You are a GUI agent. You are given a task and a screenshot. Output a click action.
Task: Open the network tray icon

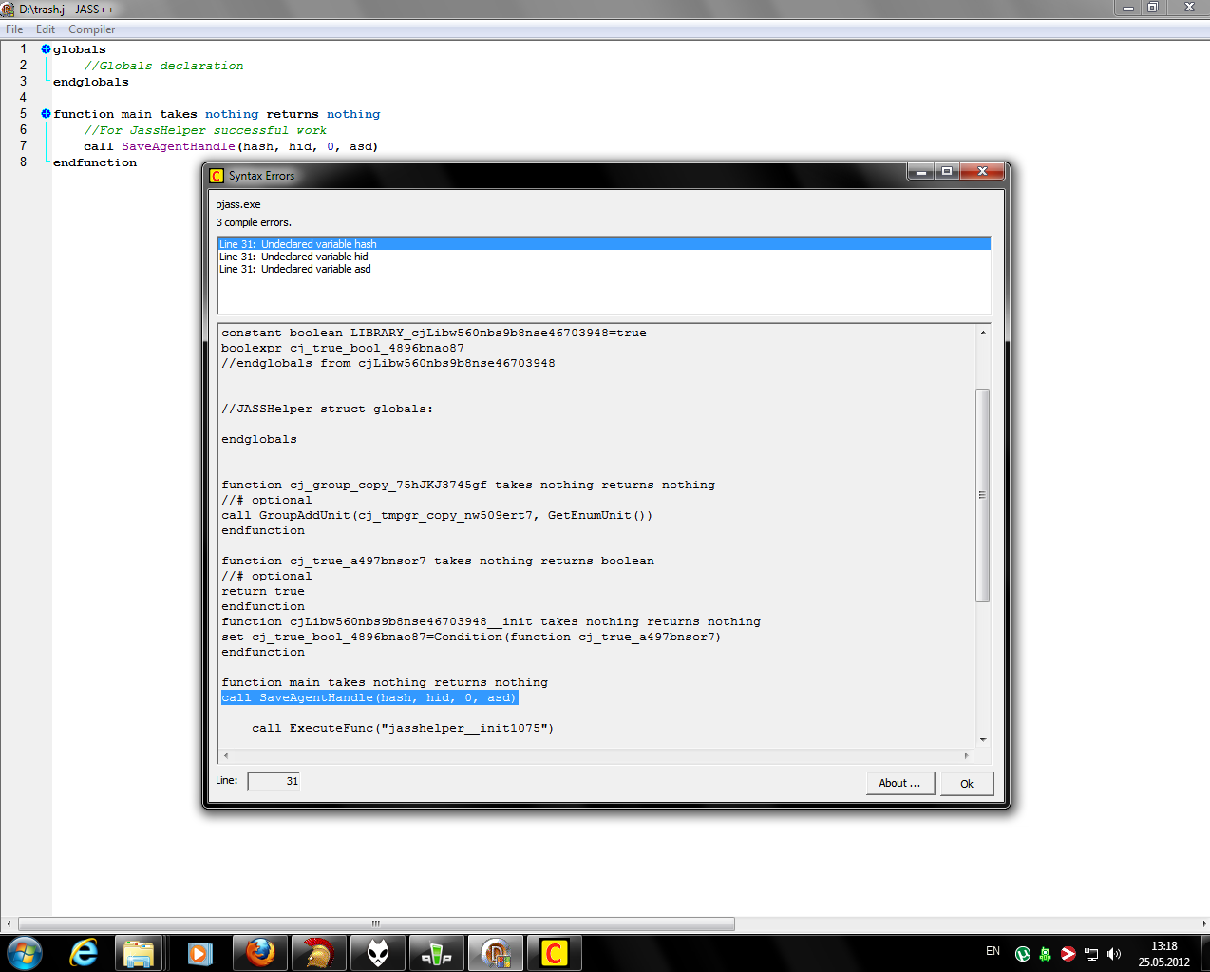click(x=1091, y=954)
